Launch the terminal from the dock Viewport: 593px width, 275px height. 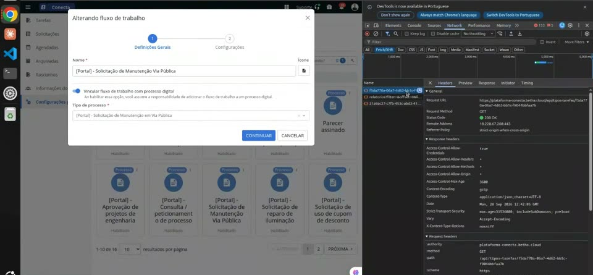pyautogui.click(x=11, y=73)
